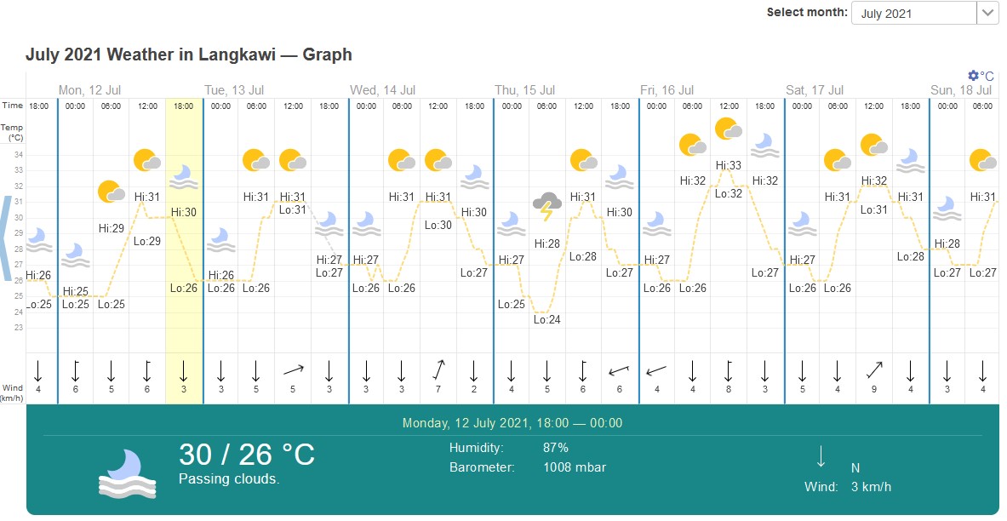Viewport: 1007px width, 521px height.
Task: Click the thunderstorm icon on Thursday 06:00
Action: click(x=546, y=205)
